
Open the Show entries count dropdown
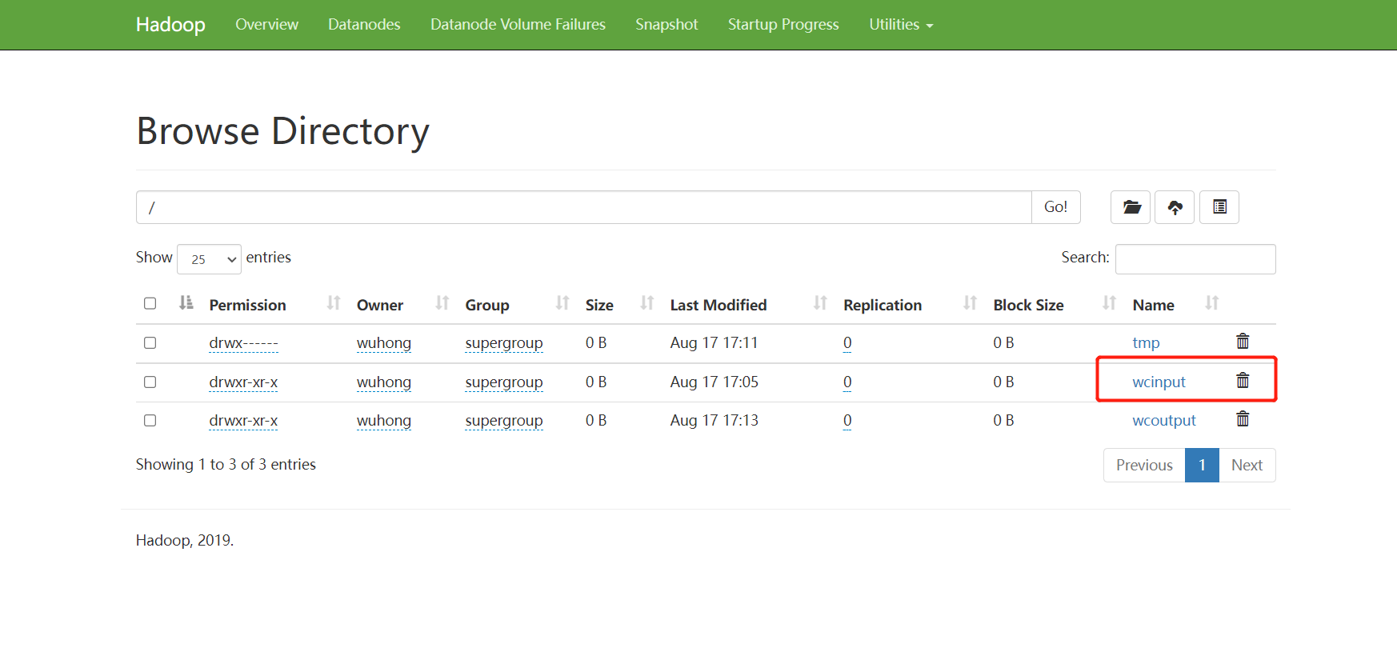(x=209, y=259)
